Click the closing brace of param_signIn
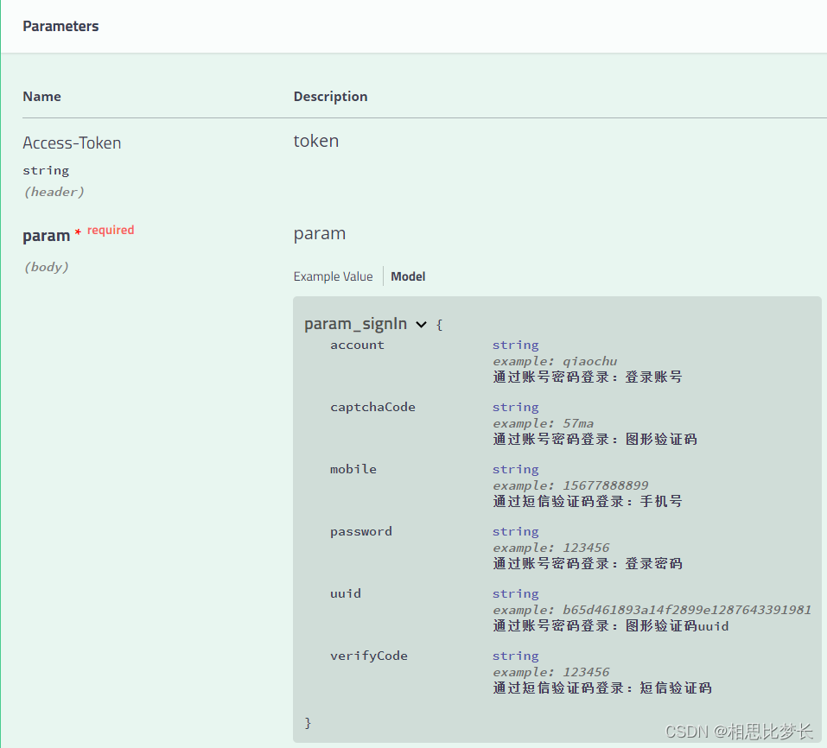 (308, 722)
